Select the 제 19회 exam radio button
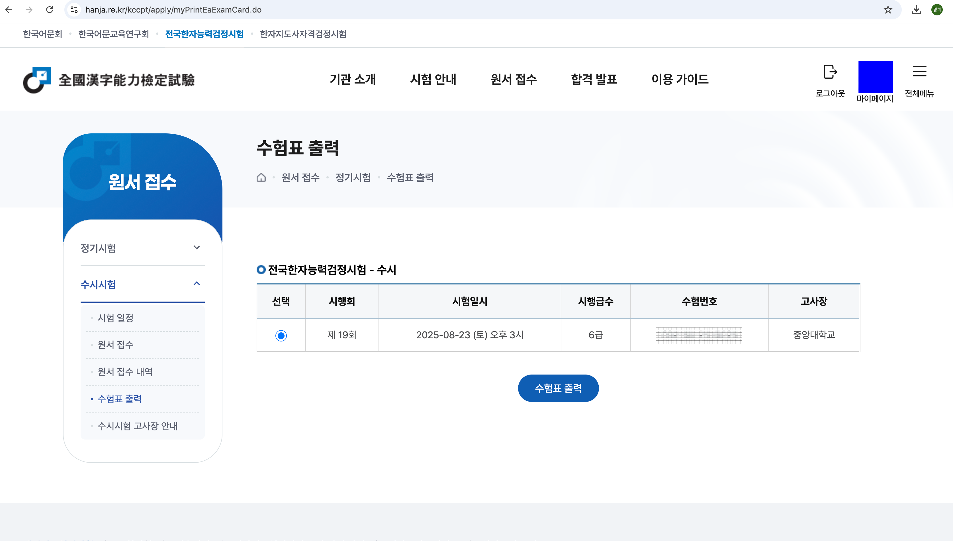Viewport: 953px width, 541px height. click(x=281, y=335)
